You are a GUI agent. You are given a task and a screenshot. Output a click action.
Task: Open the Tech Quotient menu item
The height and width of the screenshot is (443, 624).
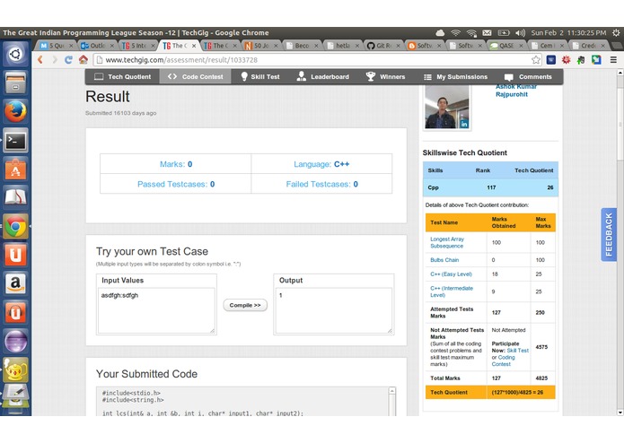coord(123,77)
